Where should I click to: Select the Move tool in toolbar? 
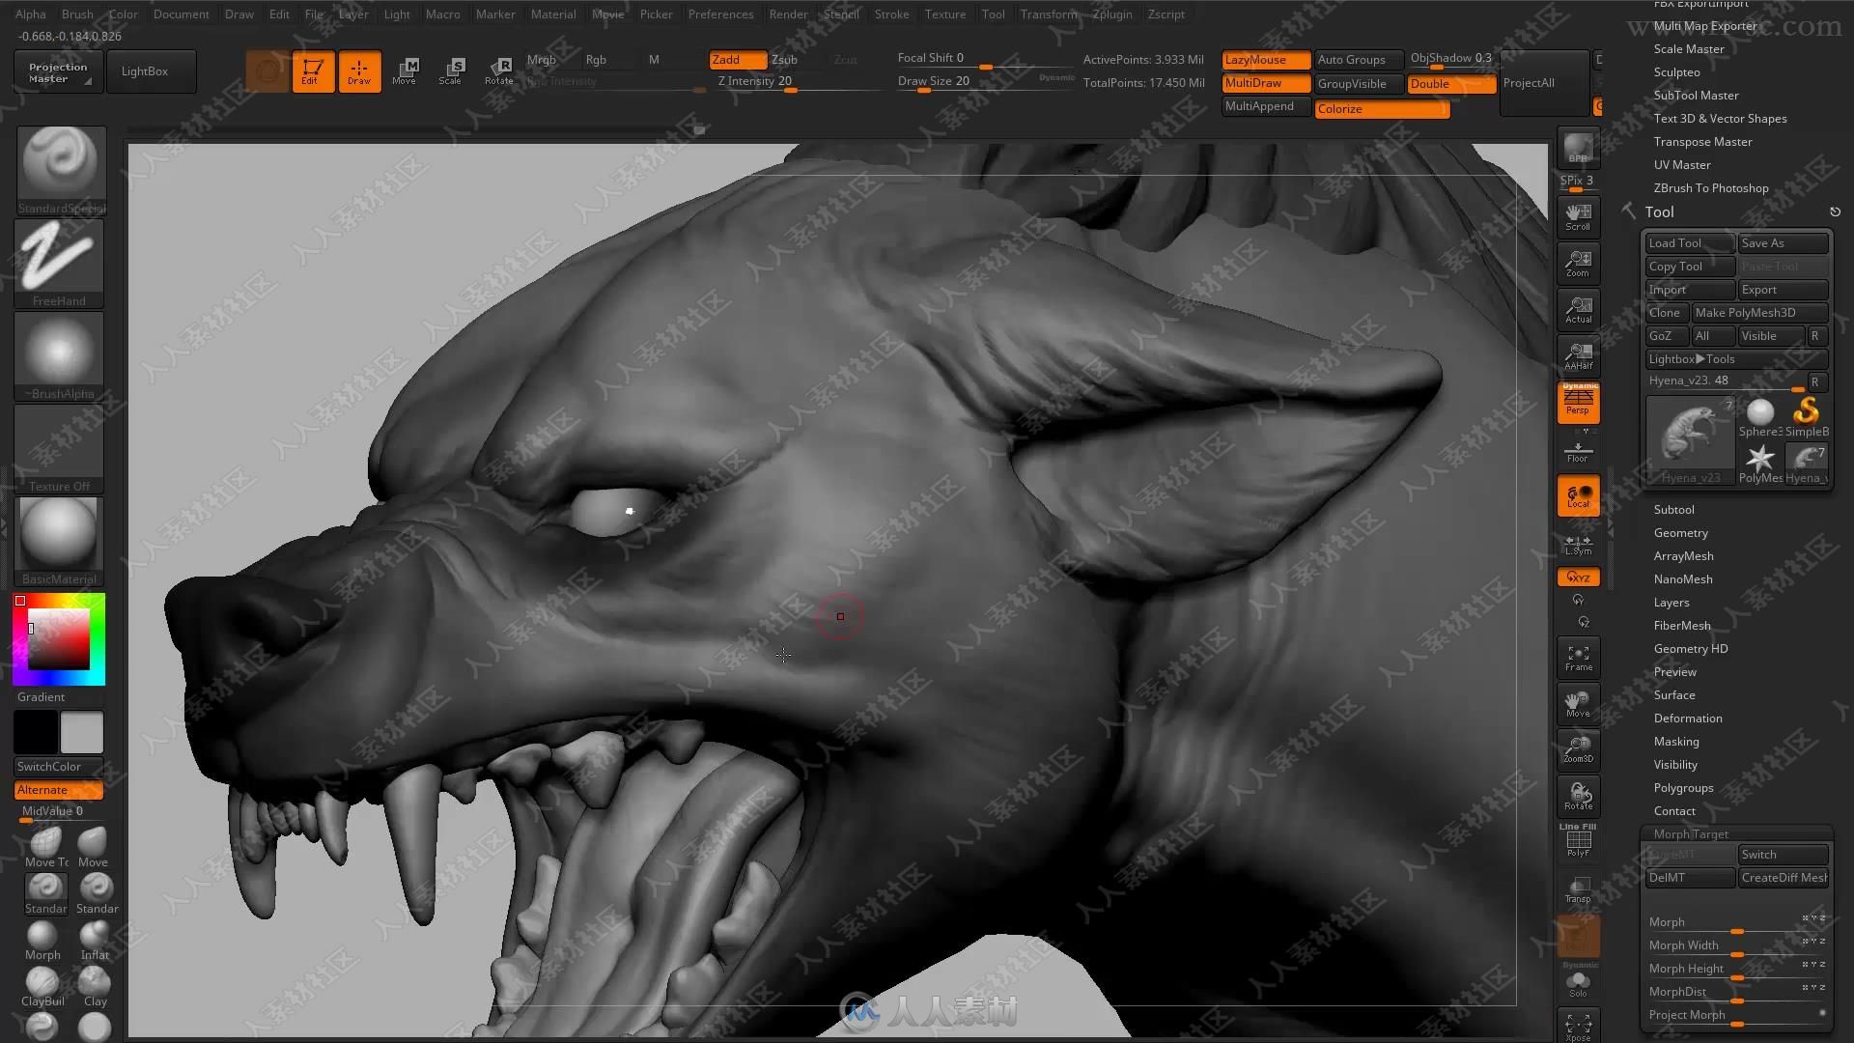404,70
